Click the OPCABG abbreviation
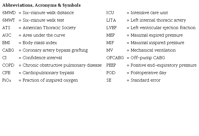The image size is (199, 136). coord(114,58)
